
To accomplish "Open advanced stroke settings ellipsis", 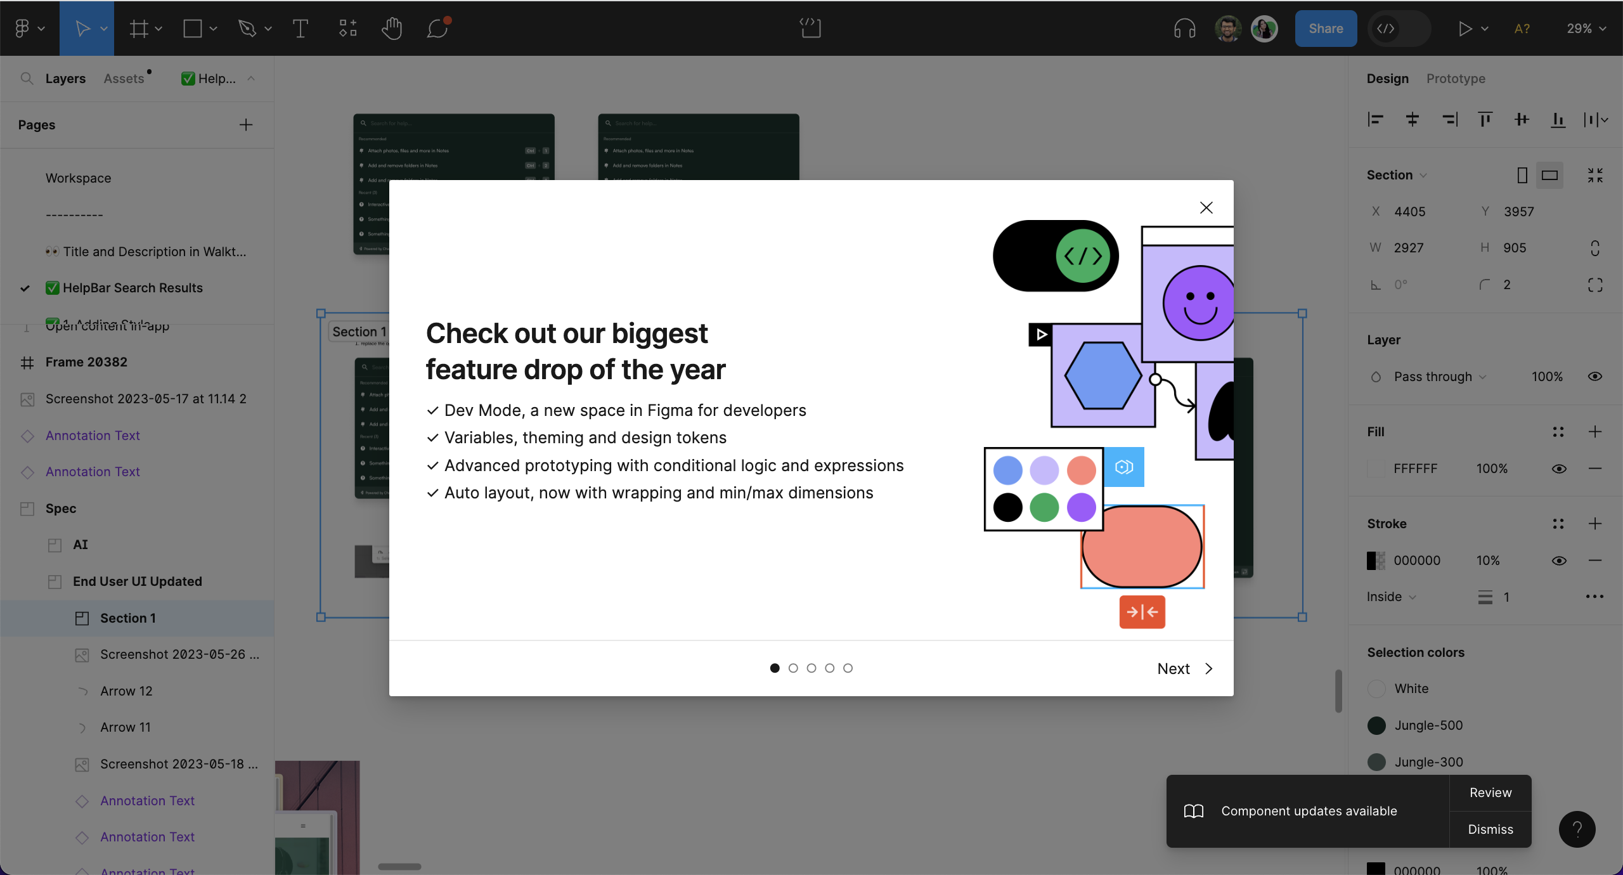I will click(1594, 597).
